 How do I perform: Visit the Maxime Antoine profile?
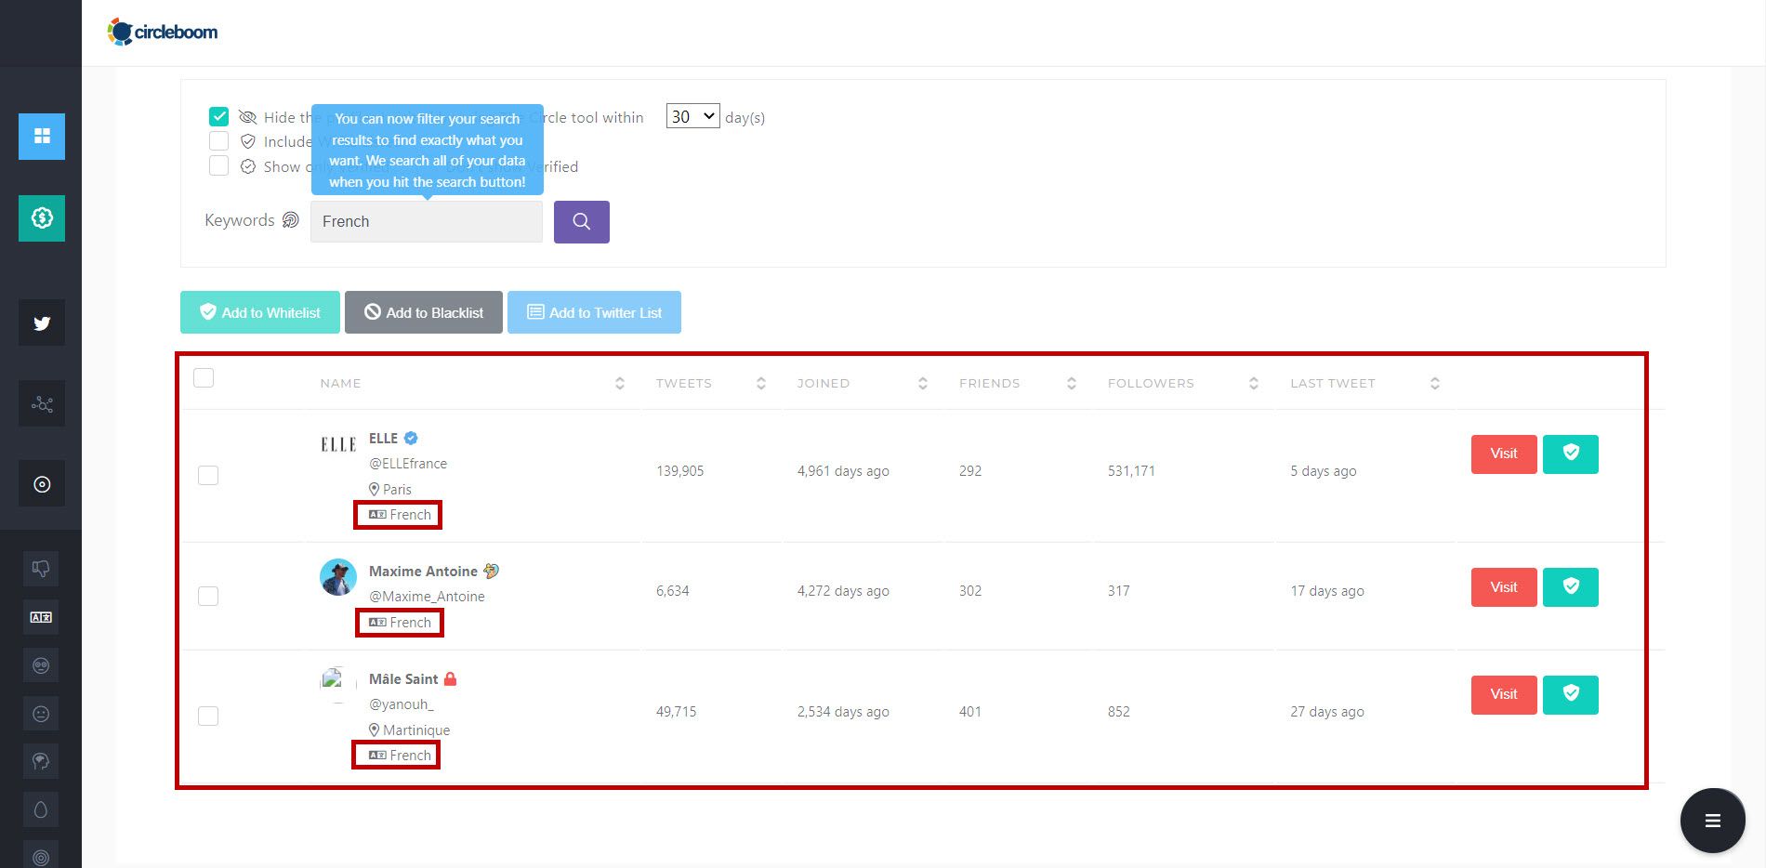click(1504, 587)
